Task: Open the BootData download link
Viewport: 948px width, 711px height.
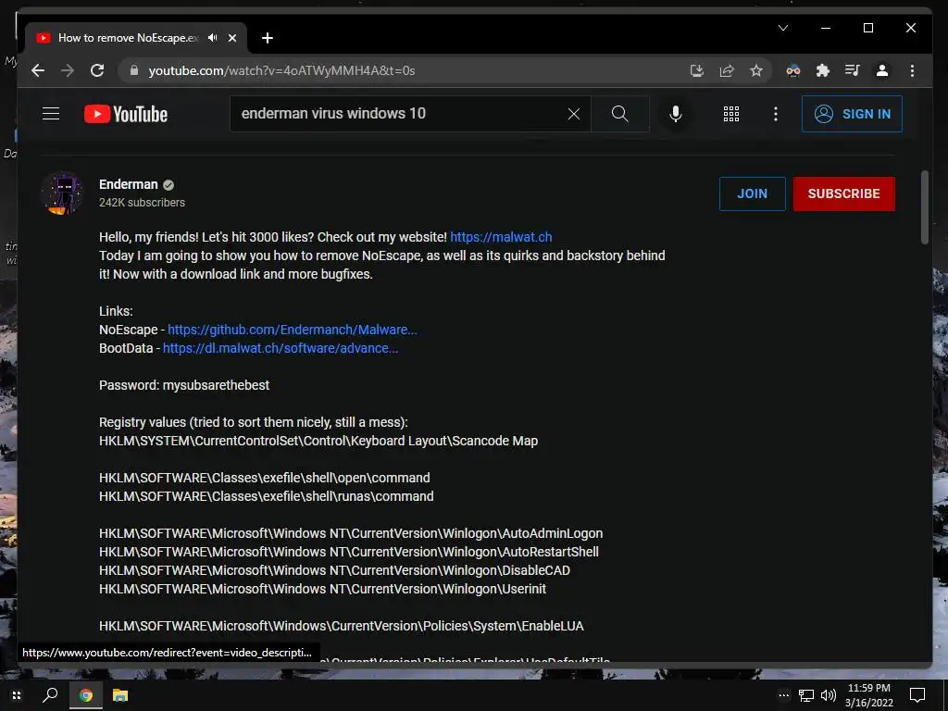Action: coord(281,348)
